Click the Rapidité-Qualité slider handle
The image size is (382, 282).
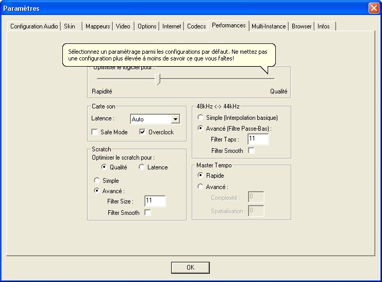coord(159,79)
